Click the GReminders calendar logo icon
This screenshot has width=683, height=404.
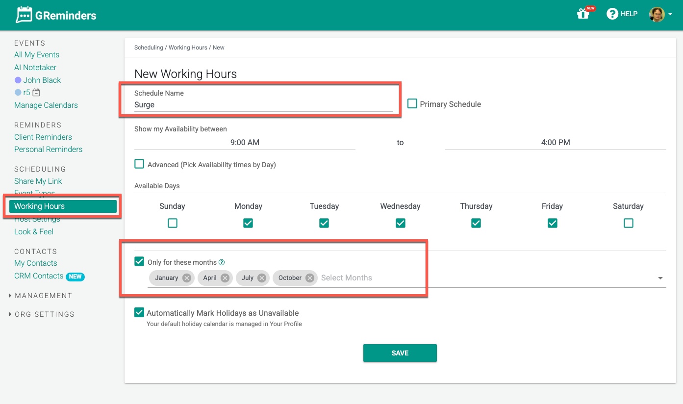click(23, 14)
